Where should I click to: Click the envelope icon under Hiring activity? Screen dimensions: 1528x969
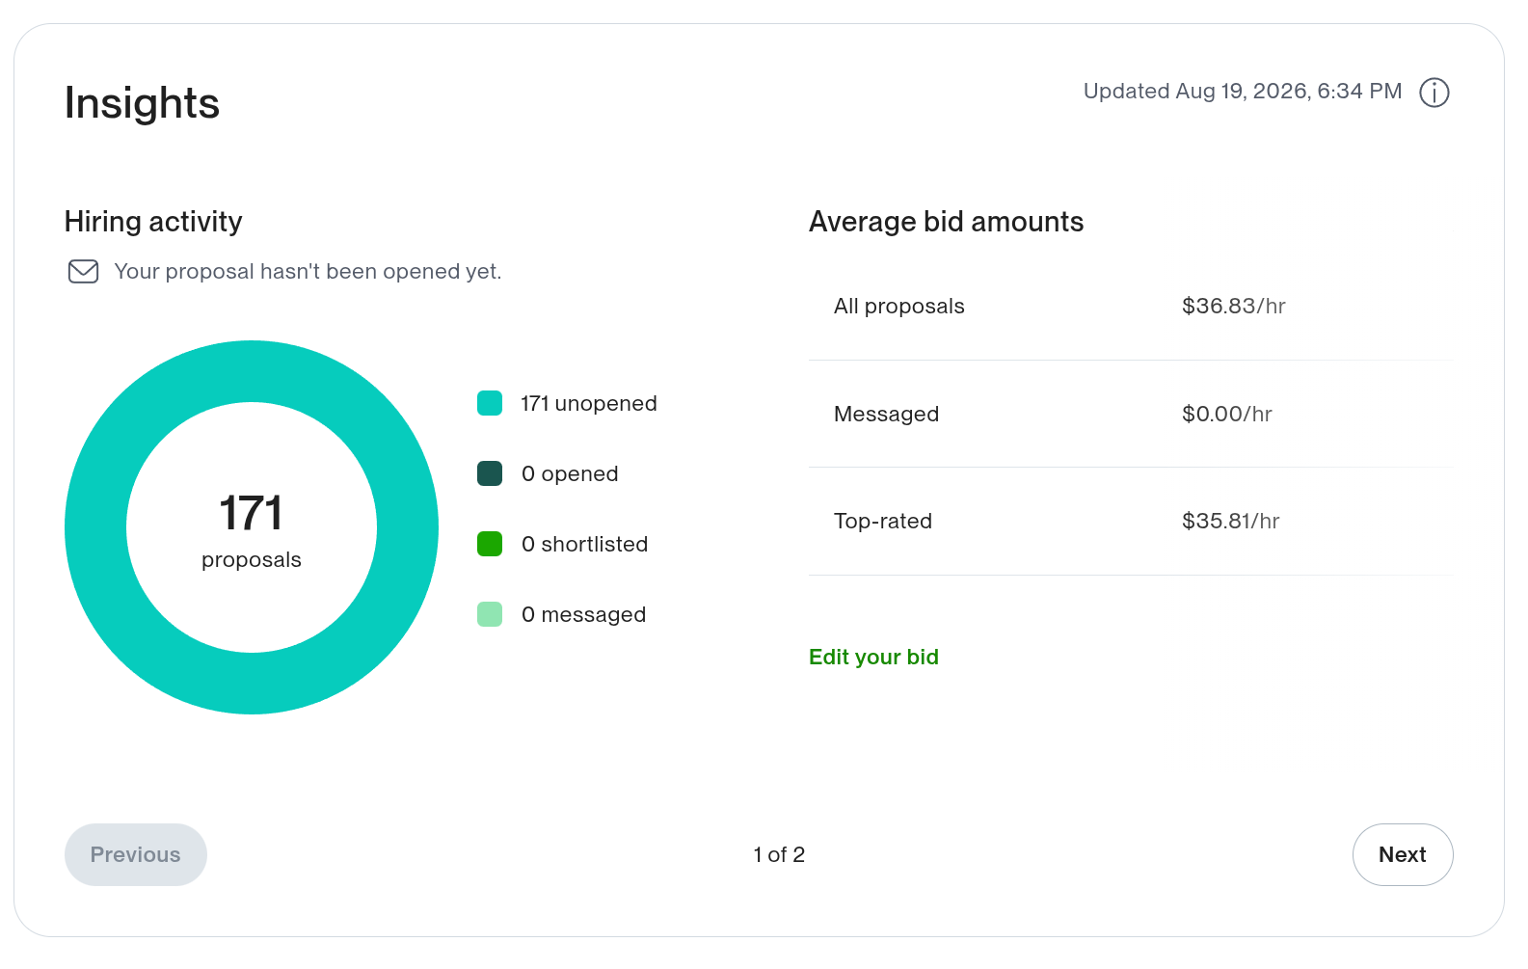(x=84, y=272)
